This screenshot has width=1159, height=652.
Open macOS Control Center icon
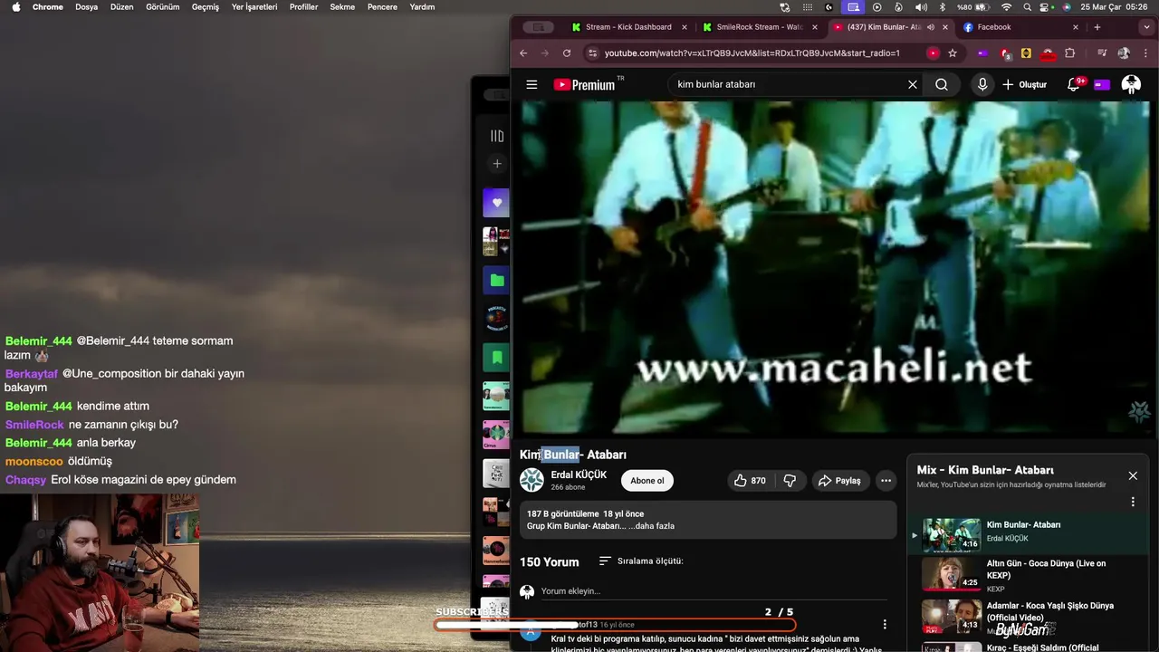(x=1046, y=6)
